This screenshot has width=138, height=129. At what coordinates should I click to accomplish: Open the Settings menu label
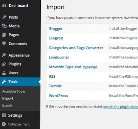tap(15, 115)
